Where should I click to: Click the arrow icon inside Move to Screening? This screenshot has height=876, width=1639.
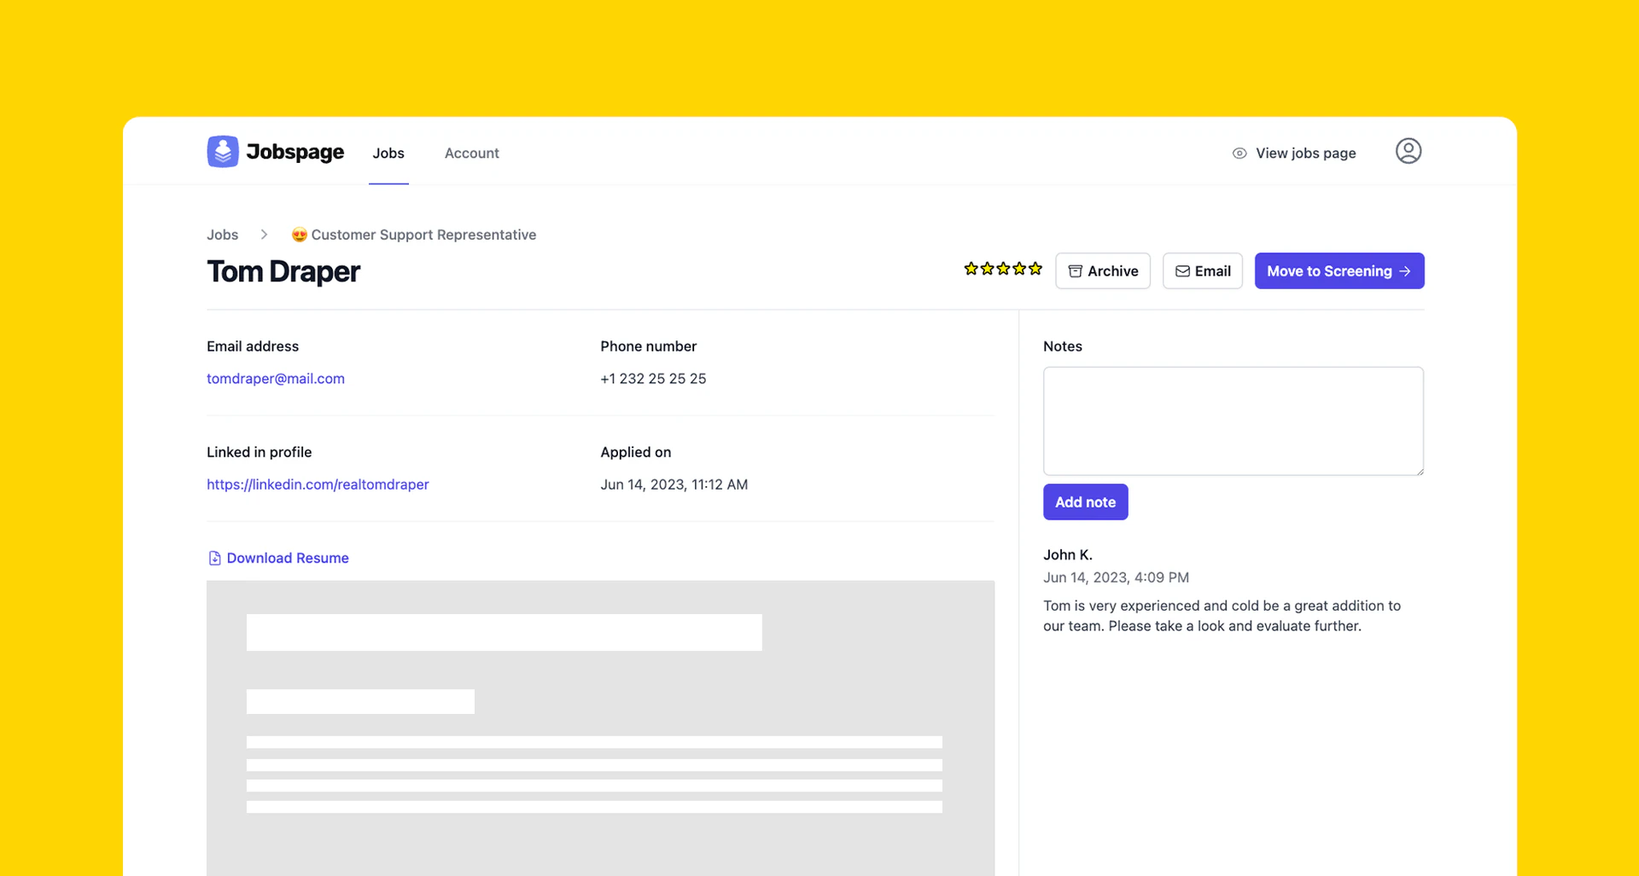pos(1404,270)
